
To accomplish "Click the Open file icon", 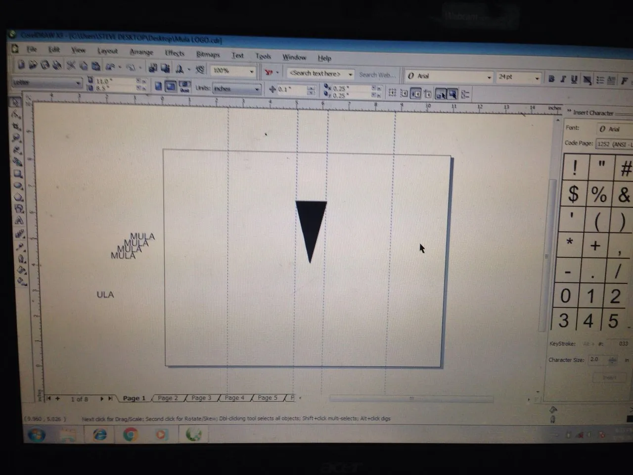I will coord(33,64).
